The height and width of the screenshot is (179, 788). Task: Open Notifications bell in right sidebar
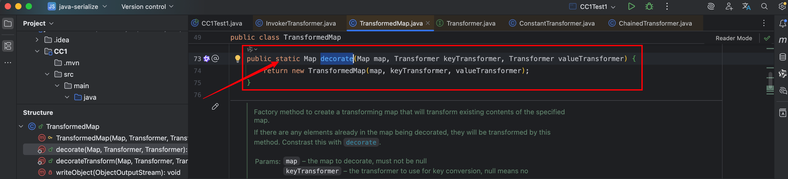782,23
